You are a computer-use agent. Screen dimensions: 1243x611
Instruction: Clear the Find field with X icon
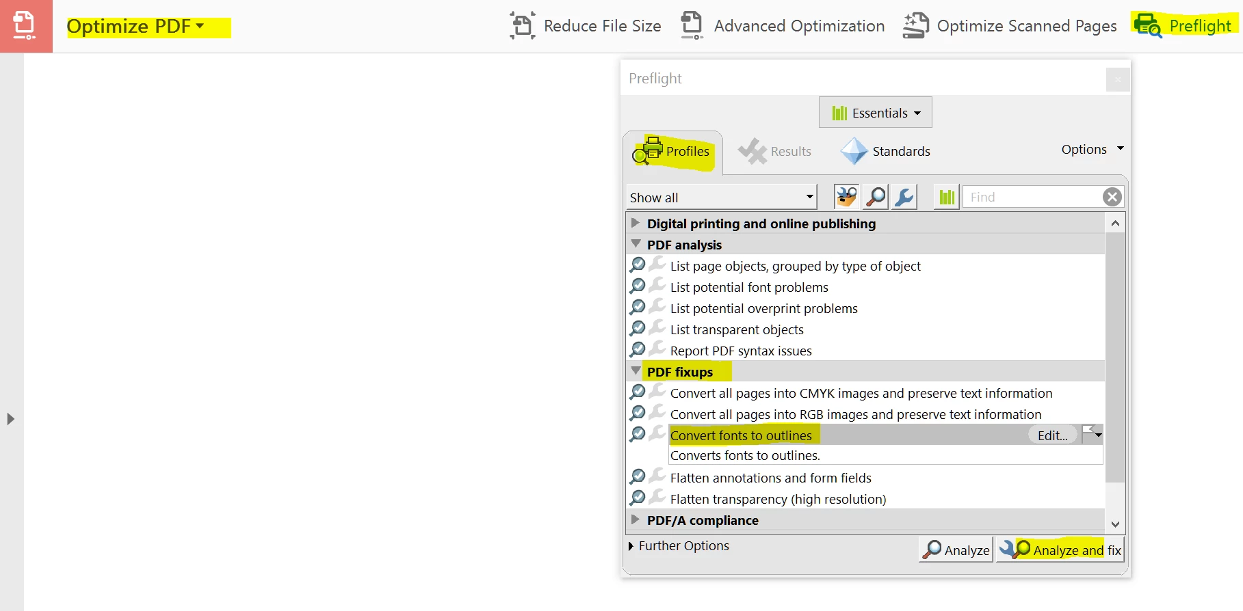(x=1112, y=197)
